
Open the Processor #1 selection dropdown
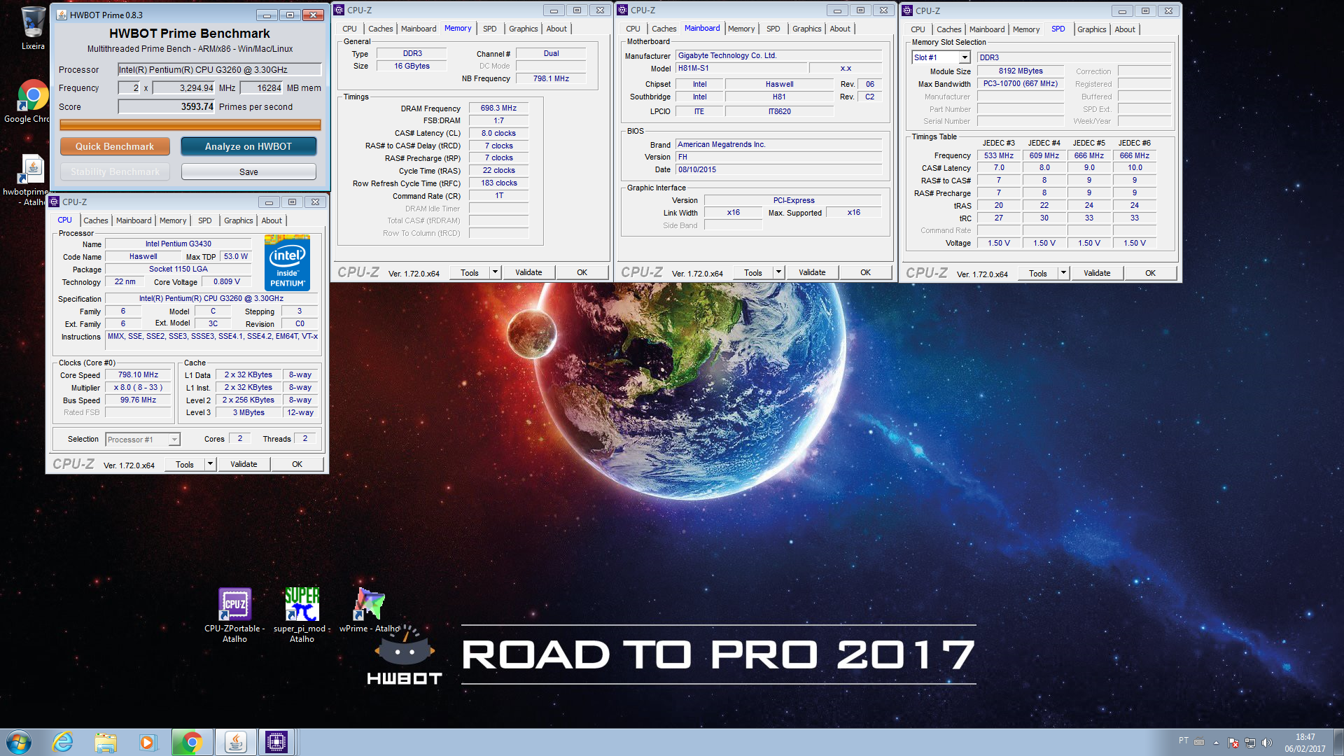tap(174, 440)
